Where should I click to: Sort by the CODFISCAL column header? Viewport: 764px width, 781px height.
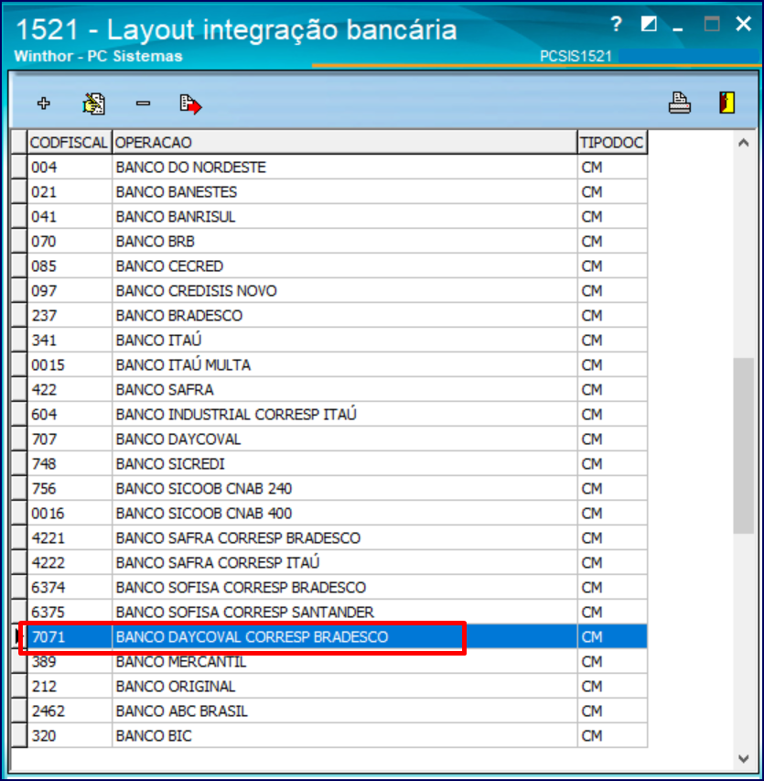[x=70, y=143]
